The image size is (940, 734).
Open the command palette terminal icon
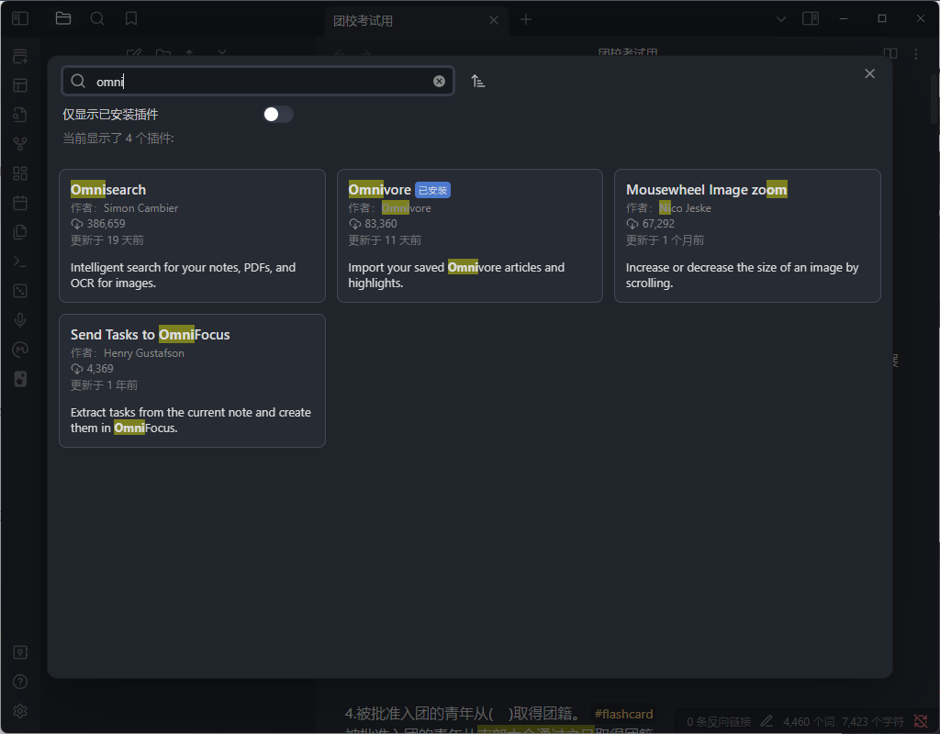click(20, 261)
